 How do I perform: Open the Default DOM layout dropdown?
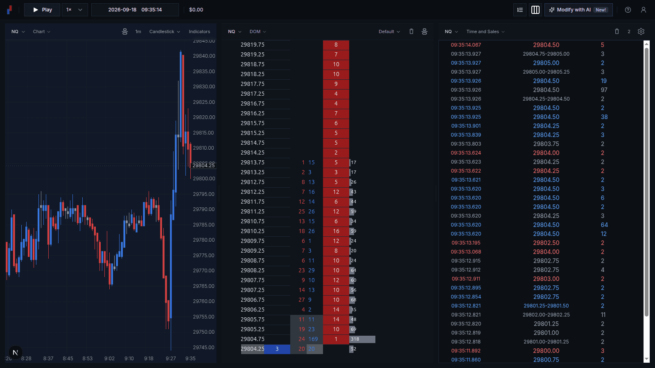(x=389, y=31)
